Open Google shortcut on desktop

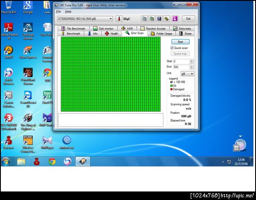[28, 7]
